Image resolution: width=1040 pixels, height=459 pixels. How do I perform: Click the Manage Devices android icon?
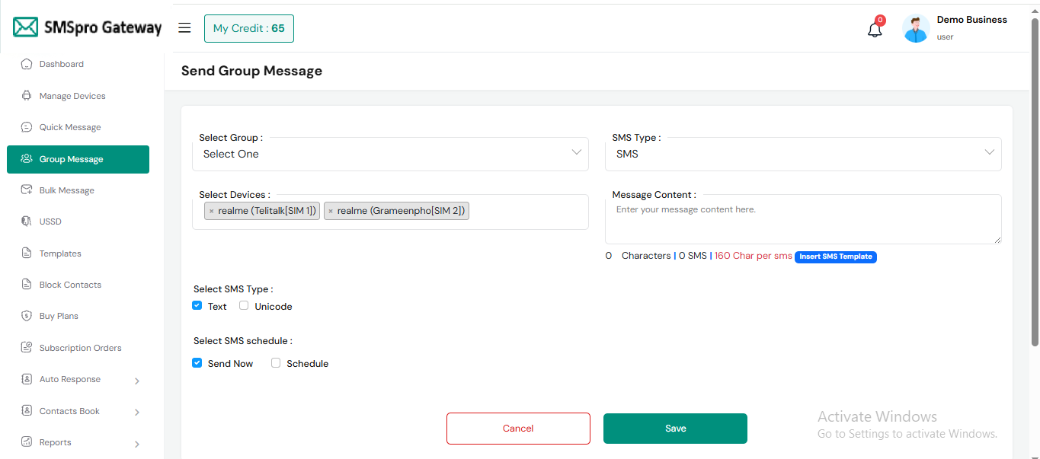coord(27,96)
